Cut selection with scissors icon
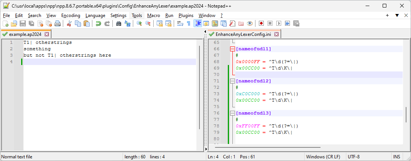411x161 pixels. 69,23
